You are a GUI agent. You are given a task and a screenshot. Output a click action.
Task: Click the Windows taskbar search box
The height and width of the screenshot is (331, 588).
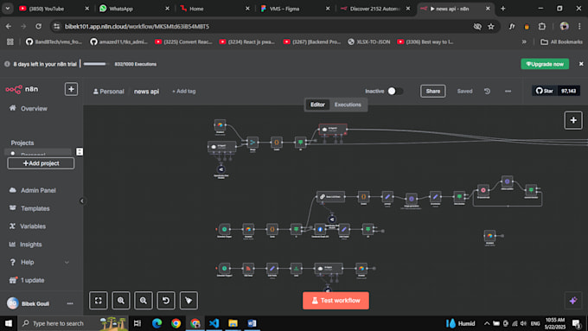pyautogui.click(x=73, y=323)
